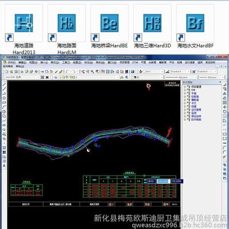This screenshot has width=229, height=229.
Task: Select the Multiline Text A tool
Action: pos(4,166)
